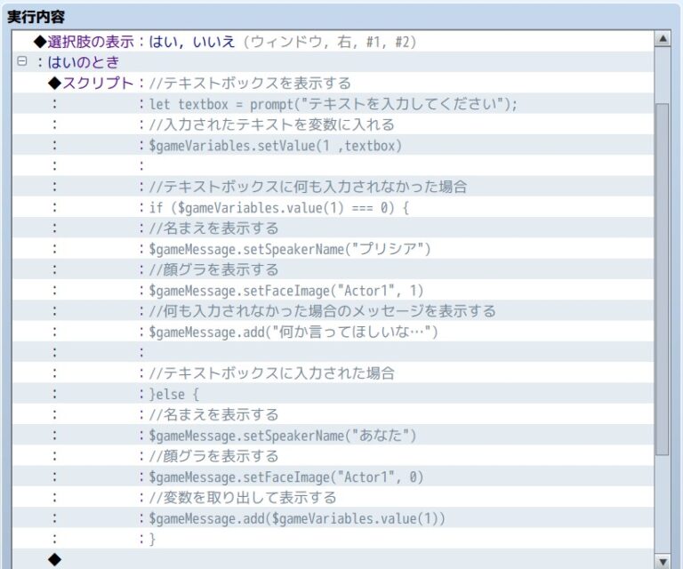Select the setSpeakerName("あなた") line
683x569 pixels.
pyautogui.click(x=283, y=436)
